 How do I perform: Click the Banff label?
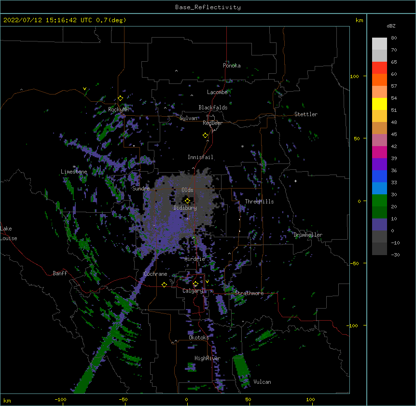(60, 273)
